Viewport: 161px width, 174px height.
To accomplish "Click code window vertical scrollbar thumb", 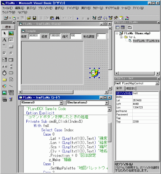I will click(109, 132).
